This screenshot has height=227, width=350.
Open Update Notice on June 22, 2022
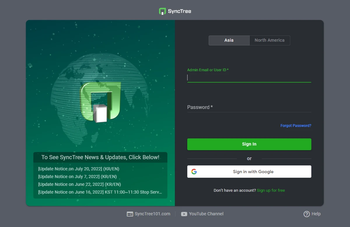point(79,184)
